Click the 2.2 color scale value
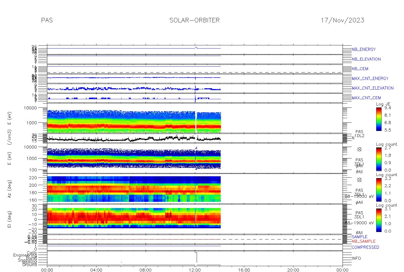This screenshot has height=272, width=404. [x=388, y=186]
